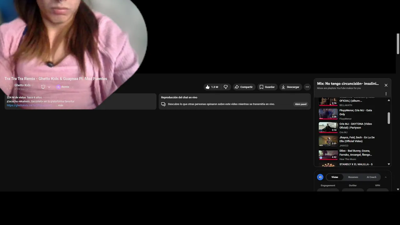Open Mix playlist options menu

coord(386,94)
